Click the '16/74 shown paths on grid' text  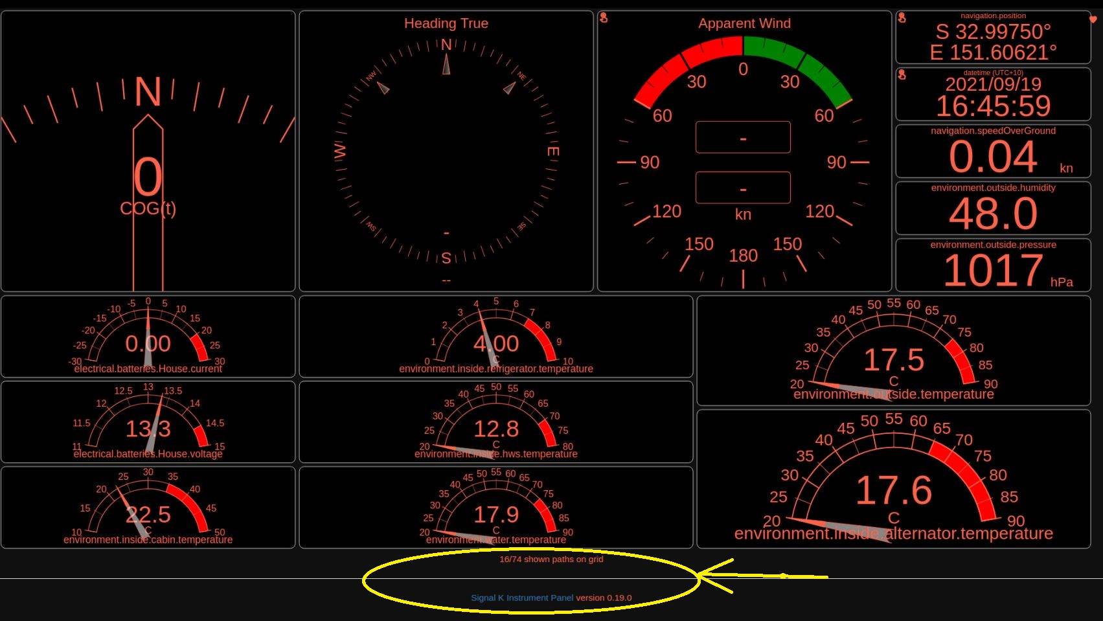pyautogui.click(x=551, y=559)
